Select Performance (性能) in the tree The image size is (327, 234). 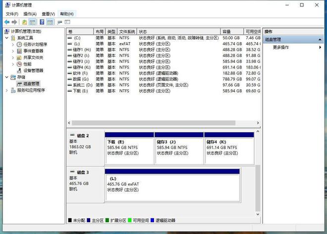pos(27,64)
